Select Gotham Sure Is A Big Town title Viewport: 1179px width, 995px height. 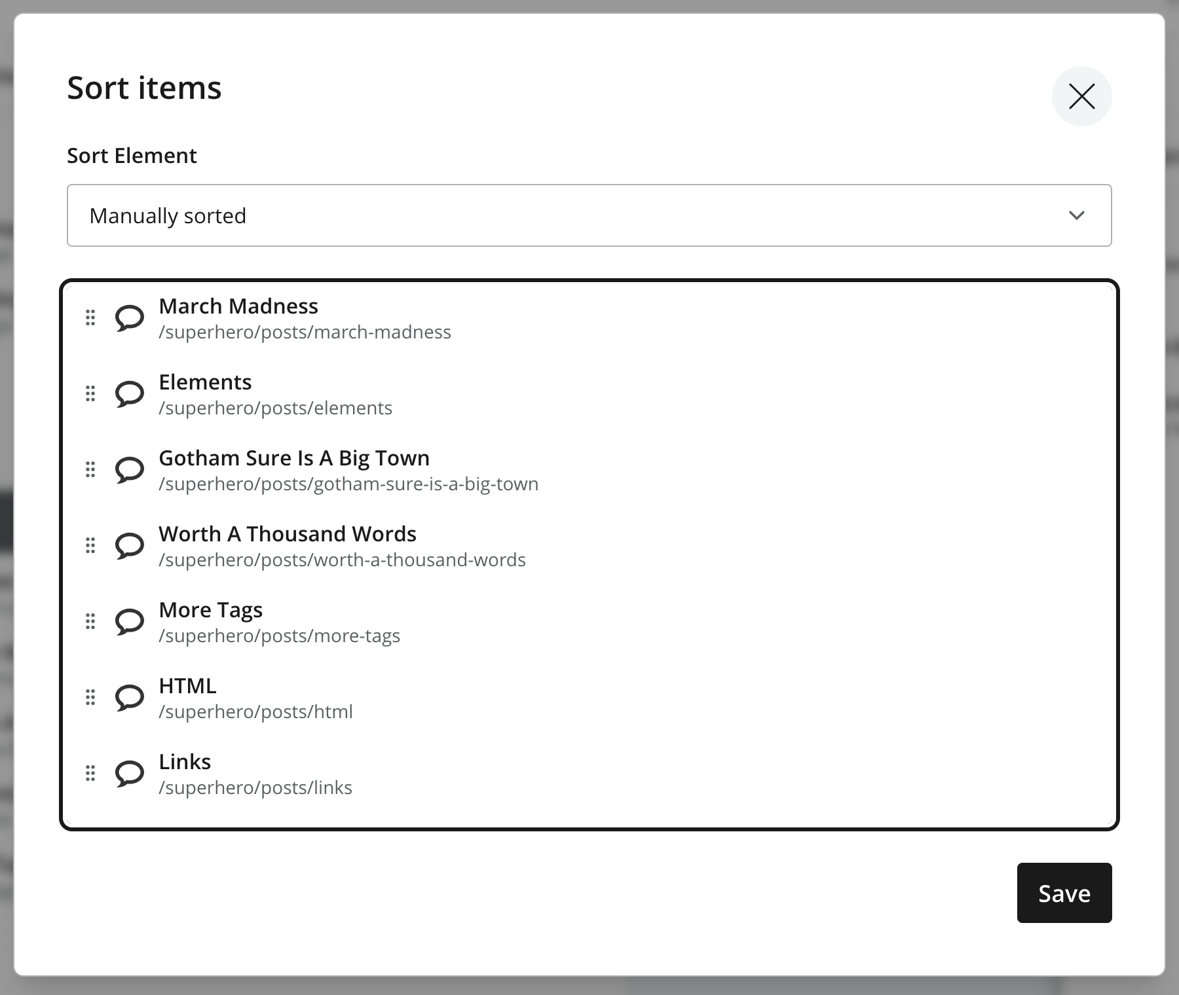pos(294,458)
